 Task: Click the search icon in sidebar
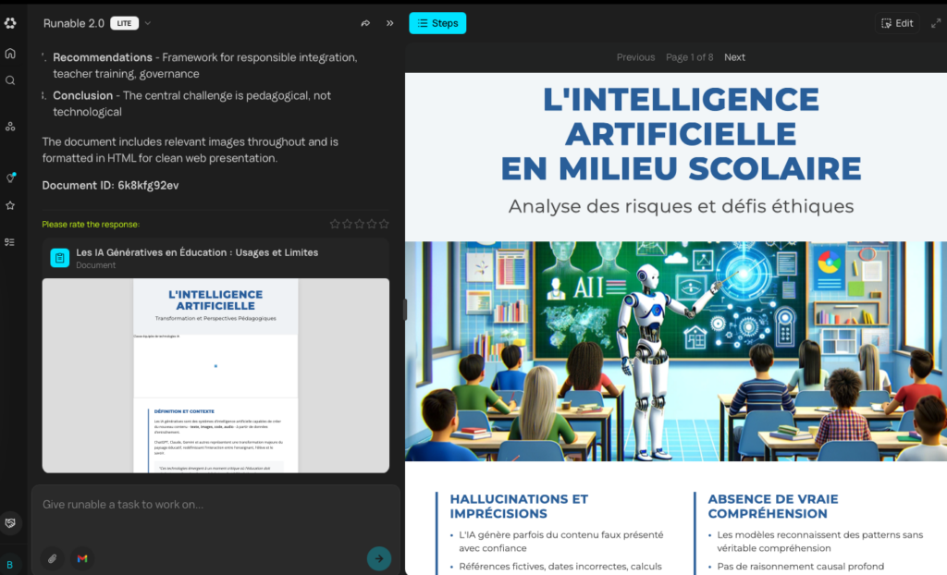coord(10,80)
